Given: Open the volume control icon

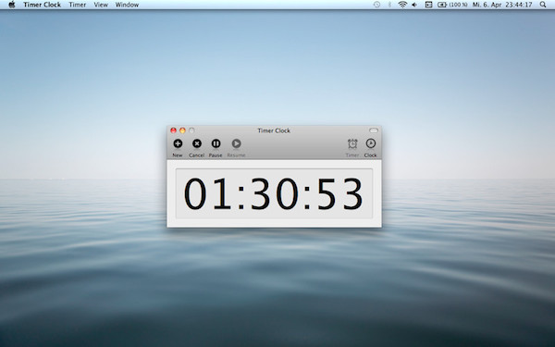Looking at the screenshot, I should 414,5.
